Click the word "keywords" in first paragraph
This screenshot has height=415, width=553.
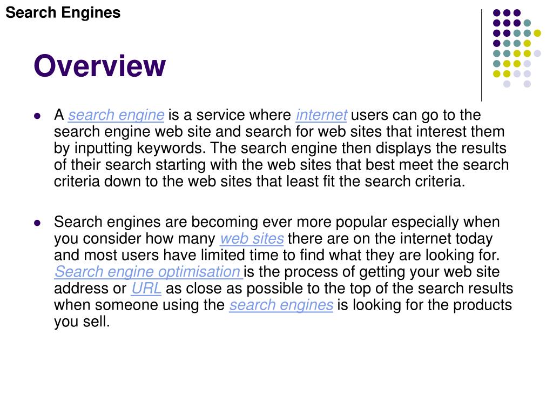click(170, 148)
